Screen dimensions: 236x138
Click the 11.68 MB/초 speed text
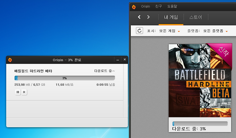tap(65, 85)
